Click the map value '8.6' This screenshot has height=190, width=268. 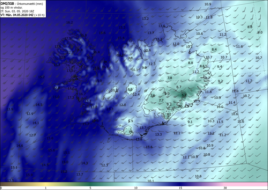tap(202, 66)
